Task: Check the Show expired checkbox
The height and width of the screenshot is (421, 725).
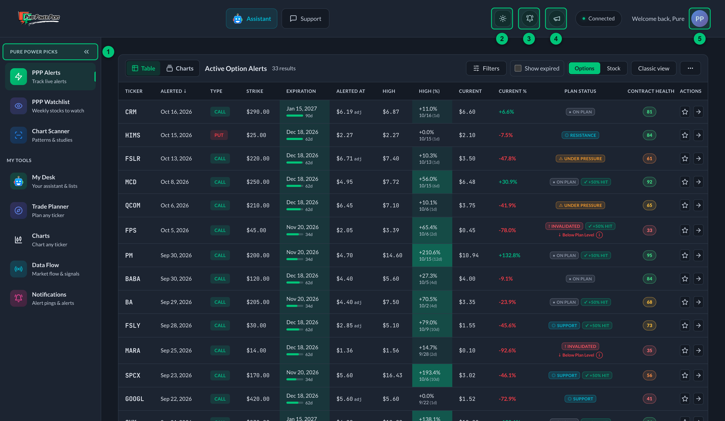Action: [x=518, y=68]
